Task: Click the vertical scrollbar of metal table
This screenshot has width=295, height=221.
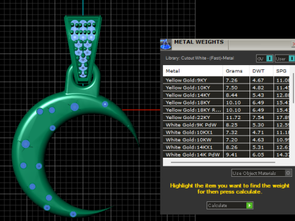Action: (x=293, y=88)
